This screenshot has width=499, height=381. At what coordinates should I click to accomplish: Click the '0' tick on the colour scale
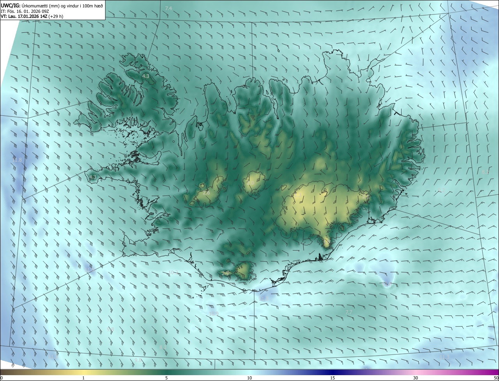tap(1, 378)
